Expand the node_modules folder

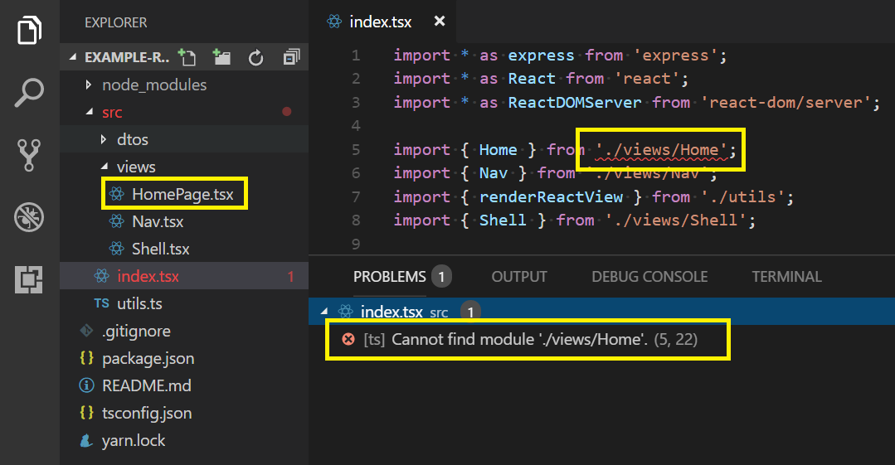(89, 85)
